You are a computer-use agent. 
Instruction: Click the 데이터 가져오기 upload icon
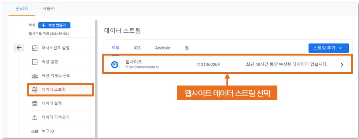(x=35, y=118)
